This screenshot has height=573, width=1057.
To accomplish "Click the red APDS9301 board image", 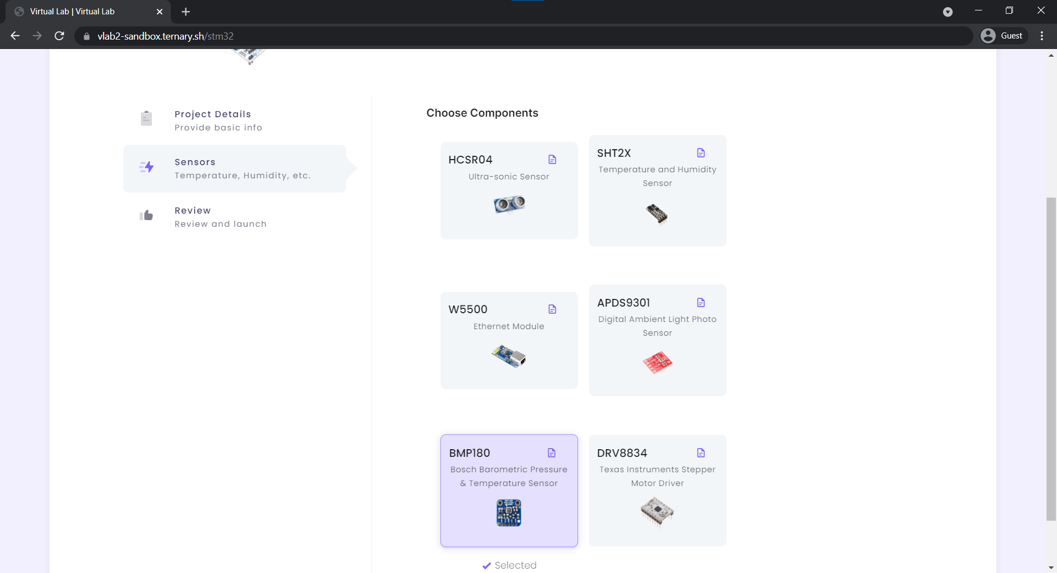I will tap(657, 363).
